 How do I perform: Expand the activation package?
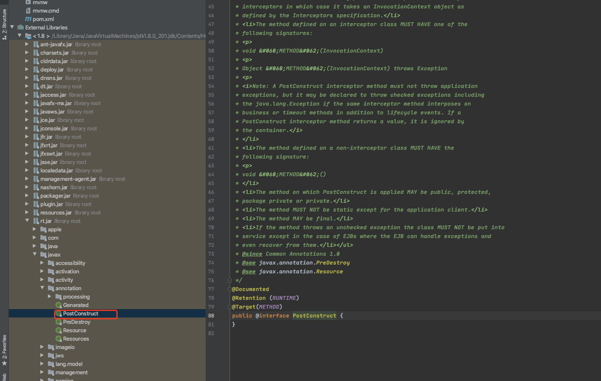click(x=42, y=271)
